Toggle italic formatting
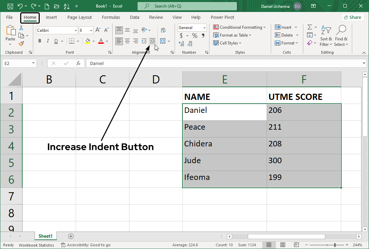The width and height of the screenshot is (369, 249). [x=48, y=41]
